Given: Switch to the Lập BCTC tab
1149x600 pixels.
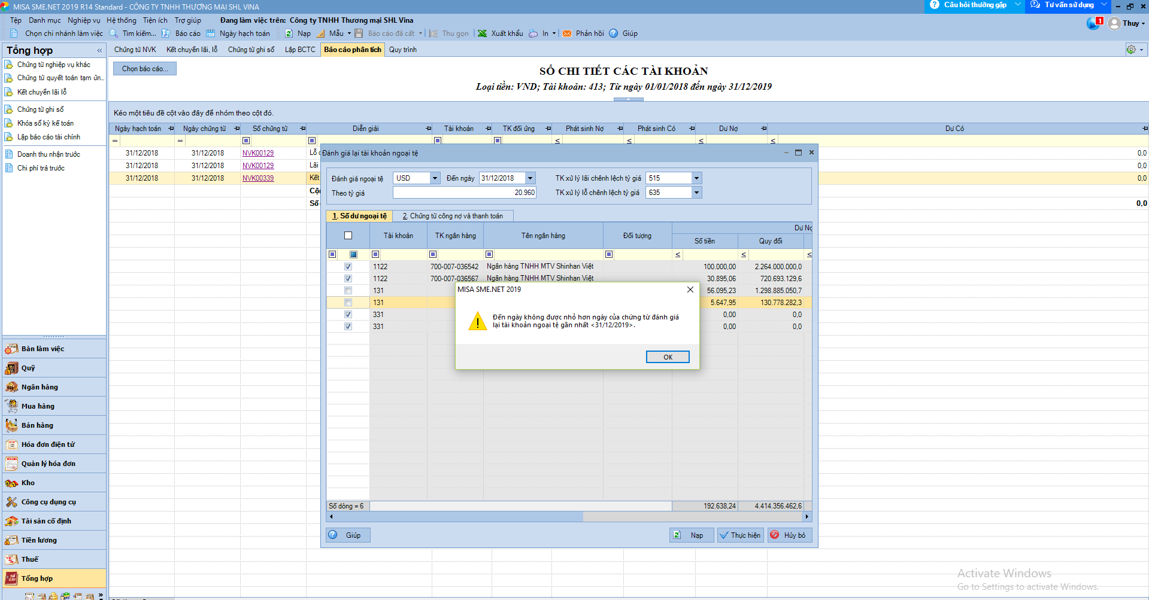Looking at the screenshot, I should point(300,50).
